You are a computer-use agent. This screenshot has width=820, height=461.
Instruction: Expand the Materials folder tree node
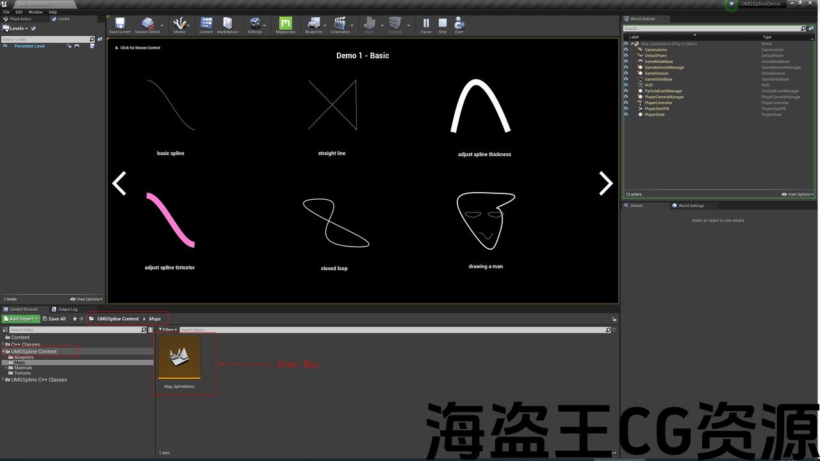pyautogui.click(x=6, y=368)
